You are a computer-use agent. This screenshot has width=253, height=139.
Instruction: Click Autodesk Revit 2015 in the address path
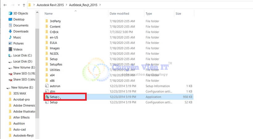click(50, 5)
